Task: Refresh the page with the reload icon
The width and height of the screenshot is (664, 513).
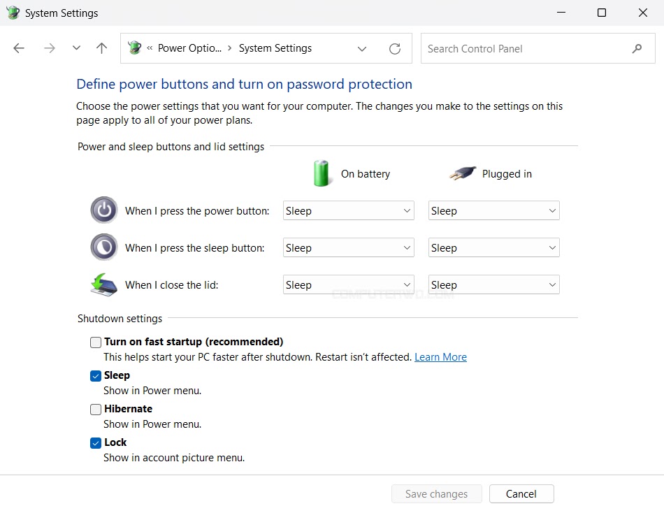Action: pyautogui.click(x=395, y=49)
